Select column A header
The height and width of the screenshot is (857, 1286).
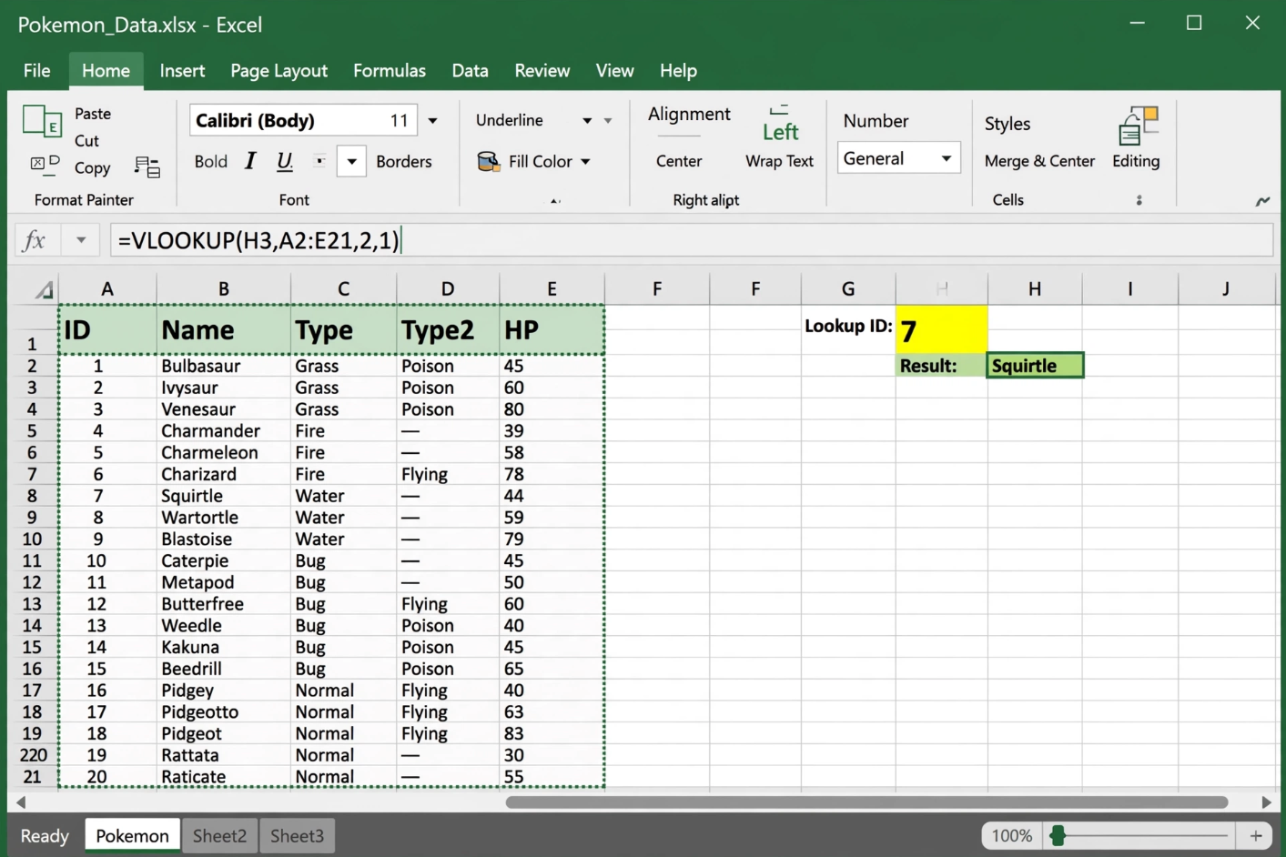[x=107, y=288]
